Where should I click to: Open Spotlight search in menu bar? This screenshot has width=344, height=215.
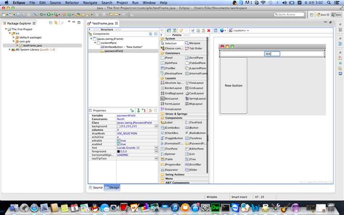(x=329, y=3)
